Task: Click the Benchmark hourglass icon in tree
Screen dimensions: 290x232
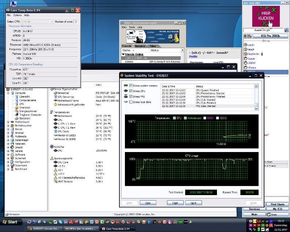Action: point(12,169)
